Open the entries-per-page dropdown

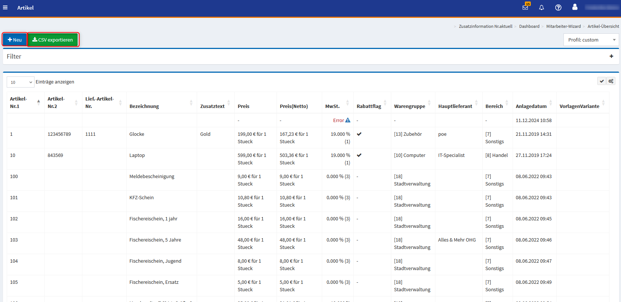[x=20, y=82]
